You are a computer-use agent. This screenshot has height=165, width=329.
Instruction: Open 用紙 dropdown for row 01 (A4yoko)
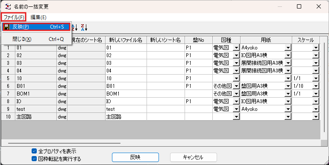[288, 48]
